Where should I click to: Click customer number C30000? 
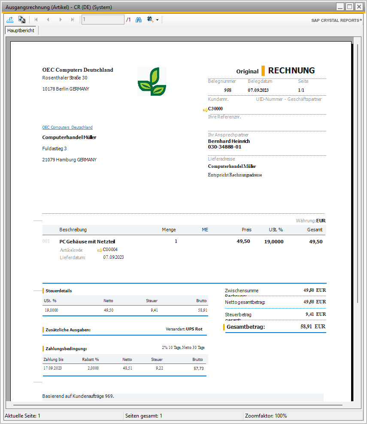click(215, 109)
